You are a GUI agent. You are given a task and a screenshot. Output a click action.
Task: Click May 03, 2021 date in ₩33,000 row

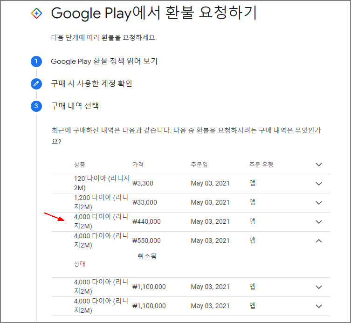210,202
